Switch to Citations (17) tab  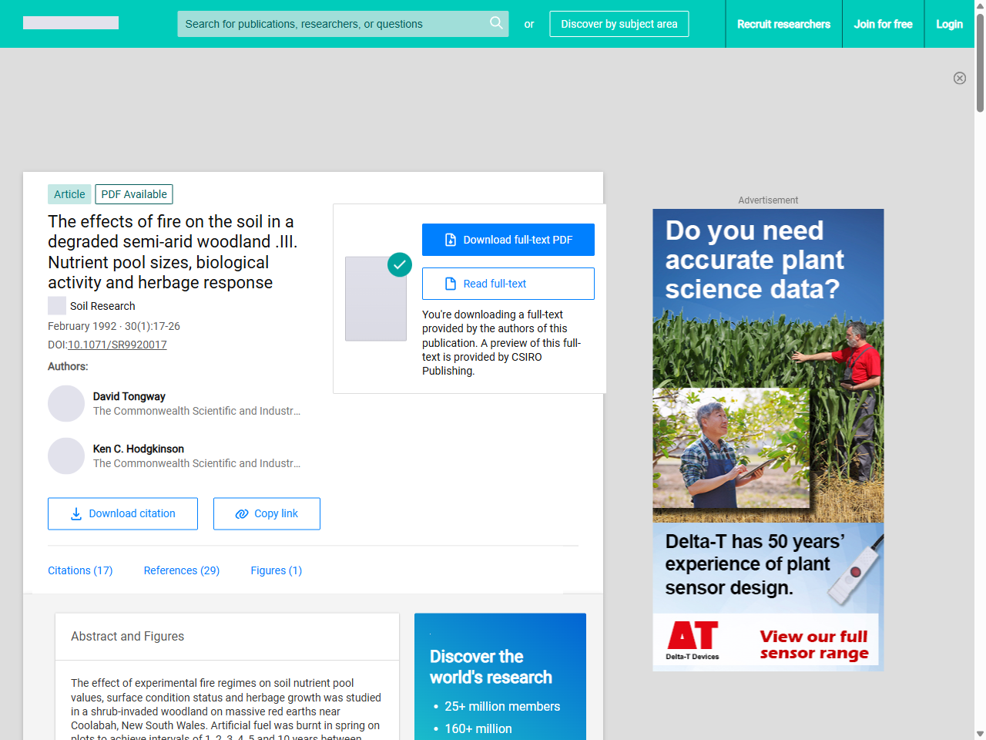(80, 570)
